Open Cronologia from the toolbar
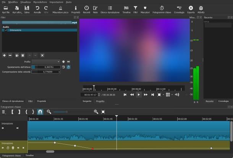This screenshot has width=233, height=158. 179,10
